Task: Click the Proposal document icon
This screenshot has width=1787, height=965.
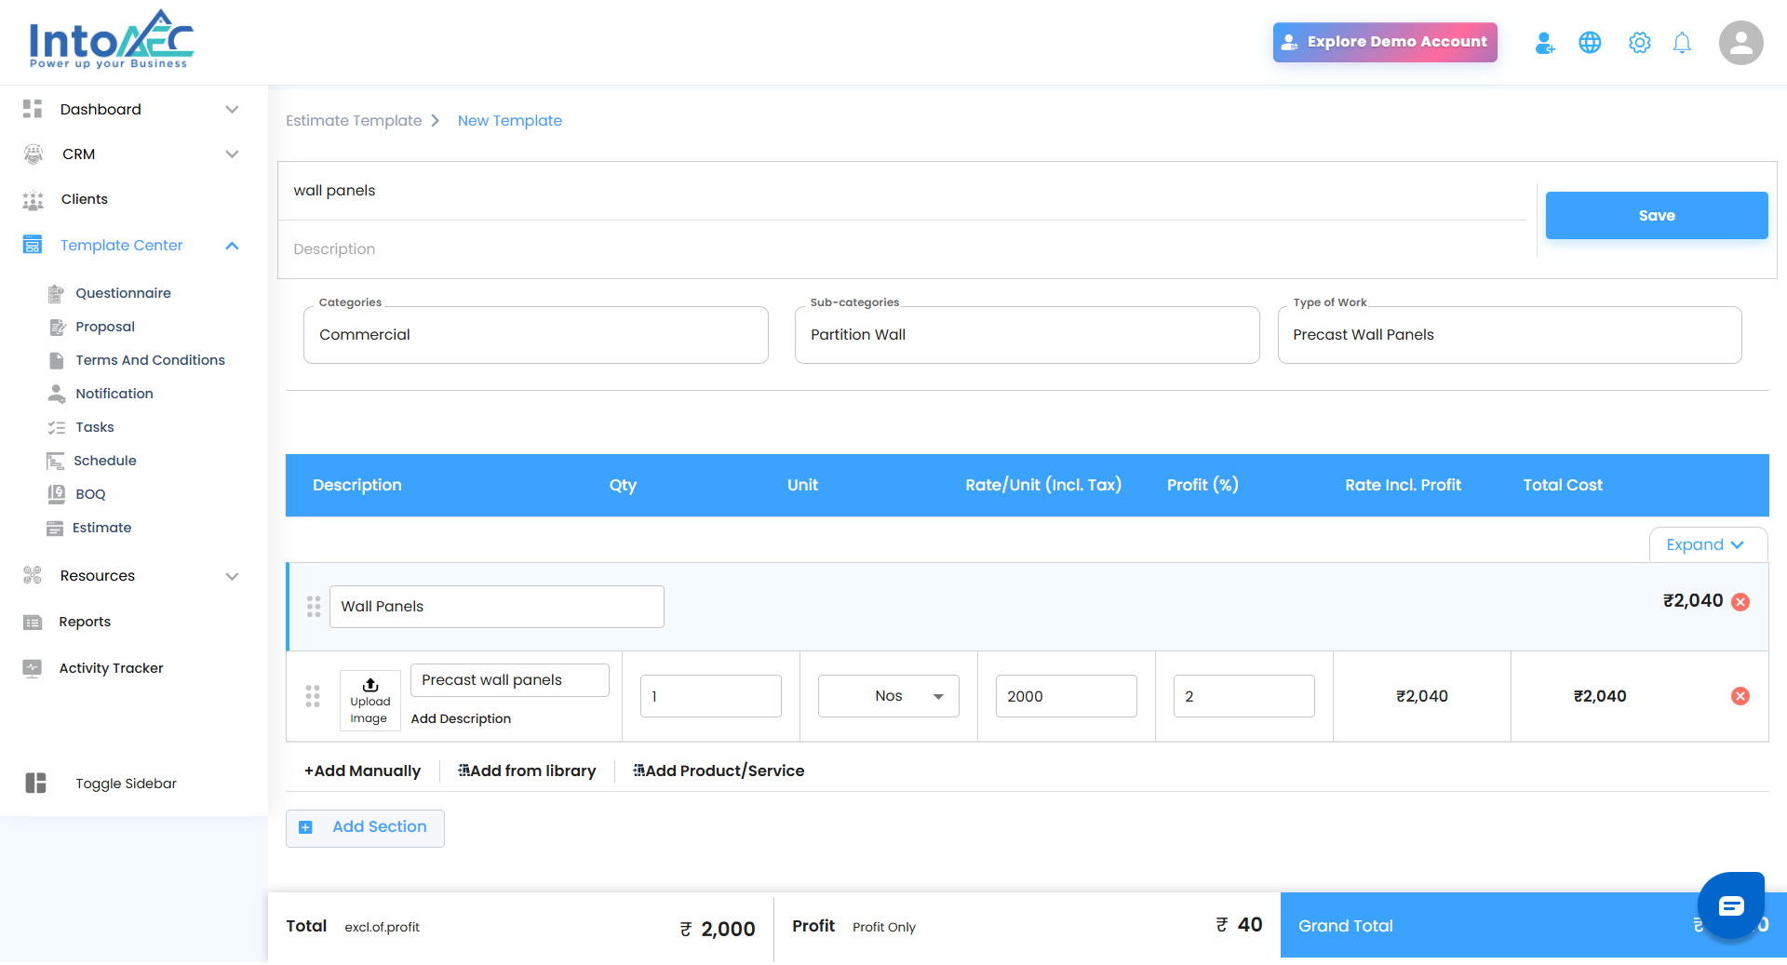Action: pyautogui.click(x=57, y=327)
